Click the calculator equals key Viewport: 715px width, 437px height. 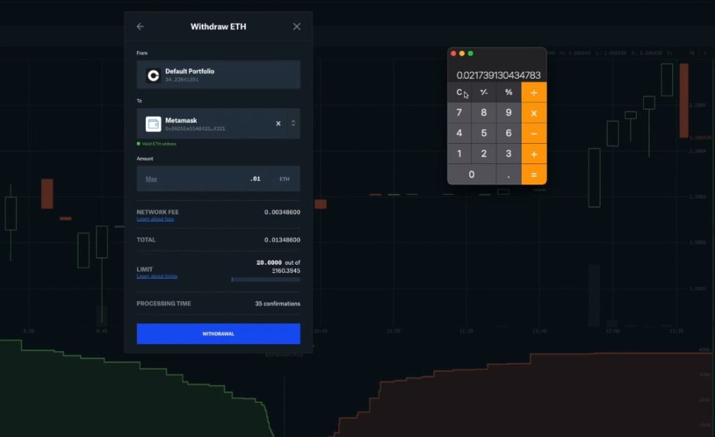point(533,175)
